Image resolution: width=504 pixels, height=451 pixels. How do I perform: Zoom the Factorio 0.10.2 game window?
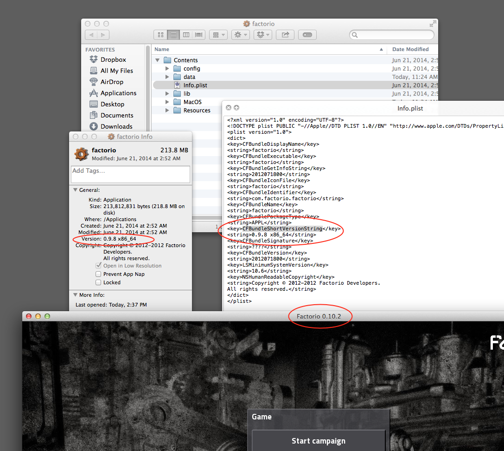point(47,316)
